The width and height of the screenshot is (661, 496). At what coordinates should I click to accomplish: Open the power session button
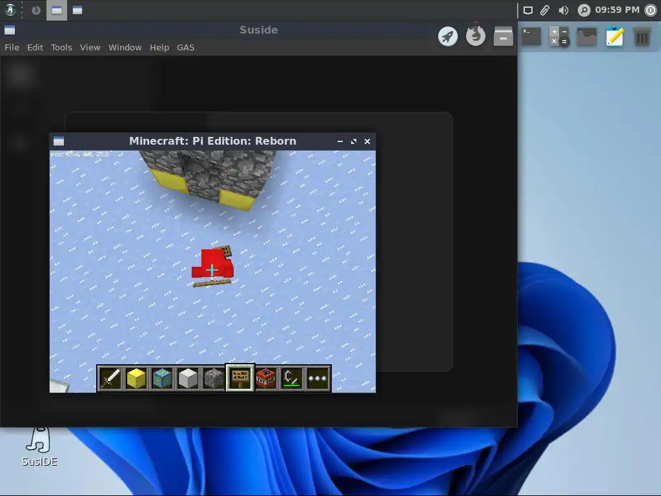click(x=651, y=10)
